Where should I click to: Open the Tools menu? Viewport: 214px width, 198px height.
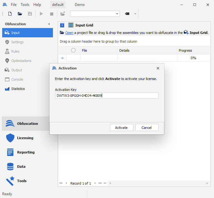click(x=25, y=5)
